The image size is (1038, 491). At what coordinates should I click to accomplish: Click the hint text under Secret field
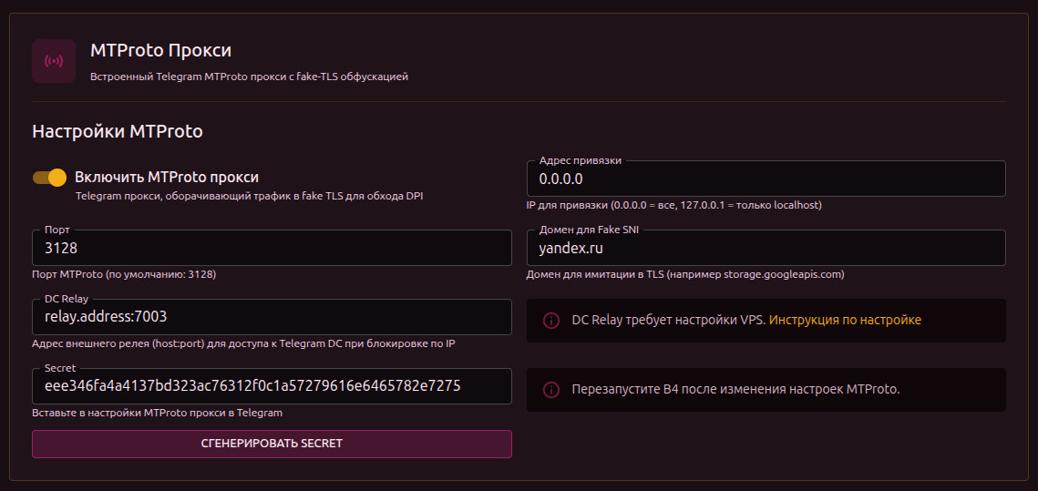click(157, 413)
